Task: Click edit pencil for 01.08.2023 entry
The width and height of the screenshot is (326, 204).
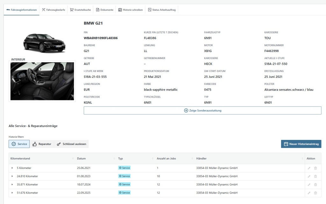Action: tap(309, 176)
